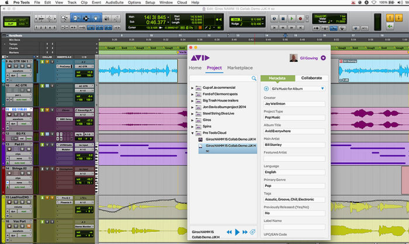Open the Gil's Music for Album dropdown
Viewport: 409px width, 244px height.
coord(323,89)
